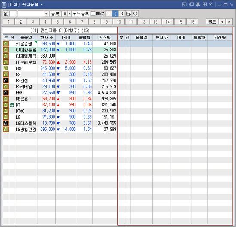This screenshot has width=236, height=227.
Task: Click the 신 icon on LG생활건강 row
Action: [6, 129]
